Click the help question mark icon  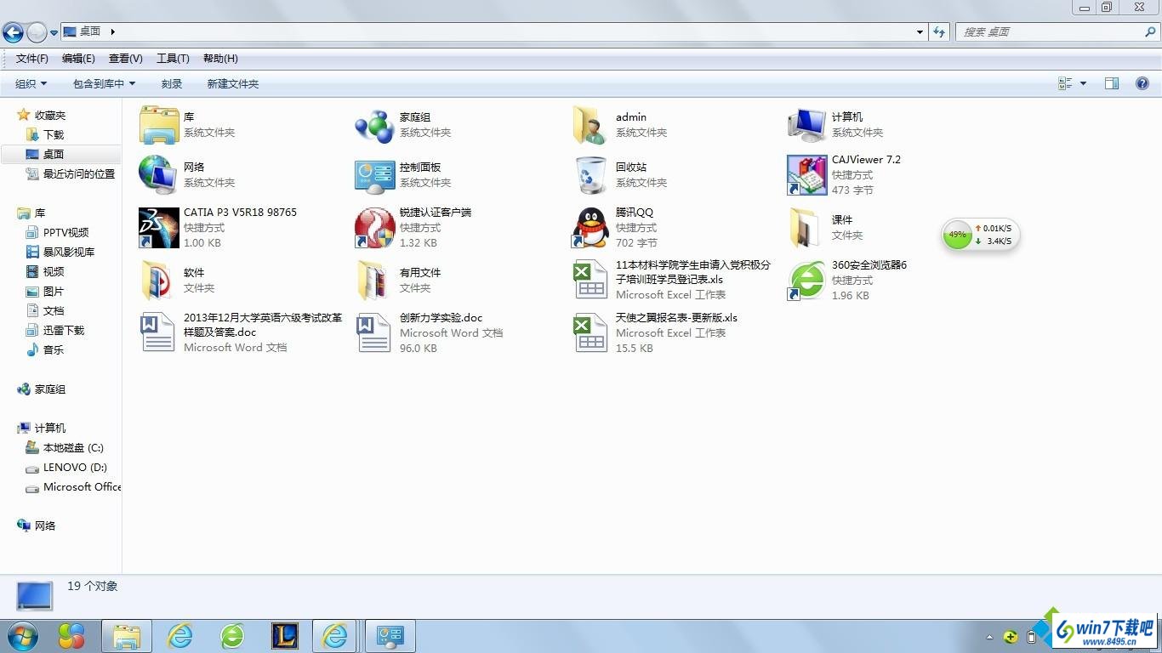pyautogui.click(x=1142, y=83)
